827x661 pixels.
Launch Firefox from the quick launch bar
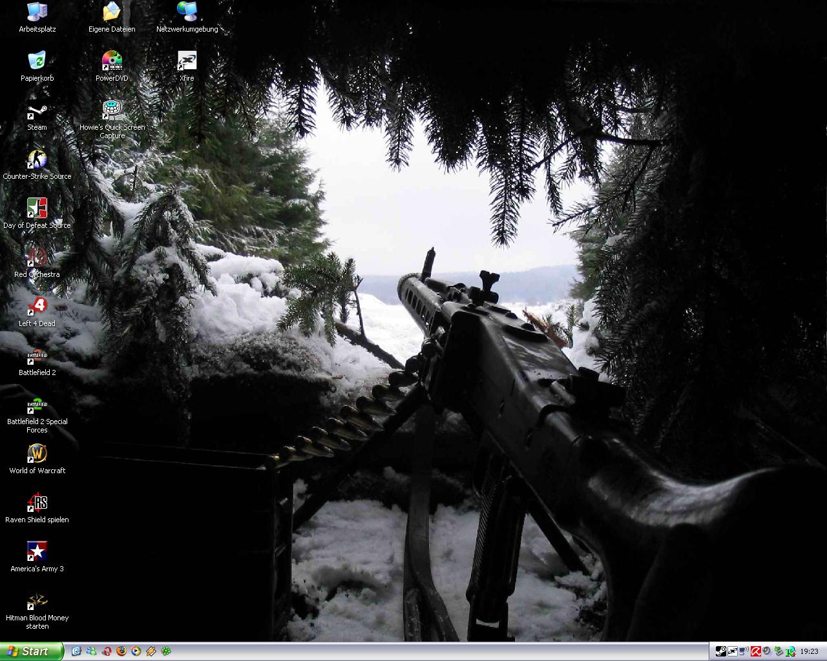tap(121, 651)
